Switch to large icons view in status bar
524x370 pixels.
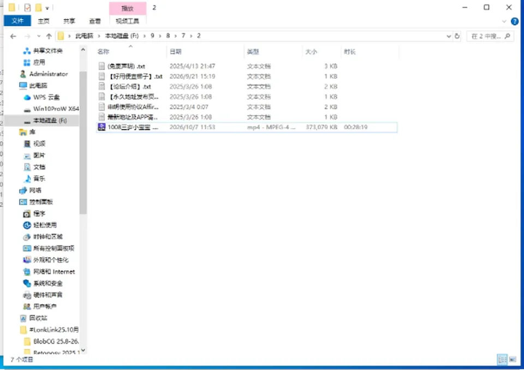pos(513,360)
